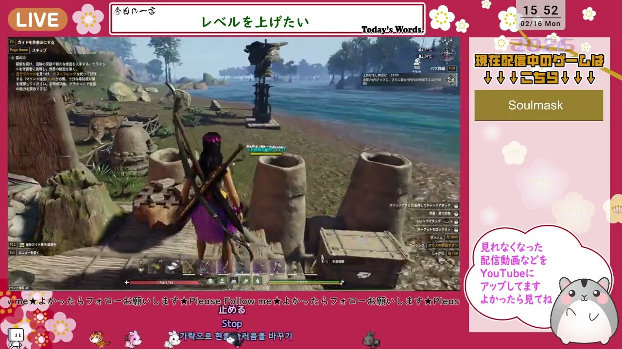Select hotbar slot 7 purple bow item
622x349 pixels.
coord(259,267)
